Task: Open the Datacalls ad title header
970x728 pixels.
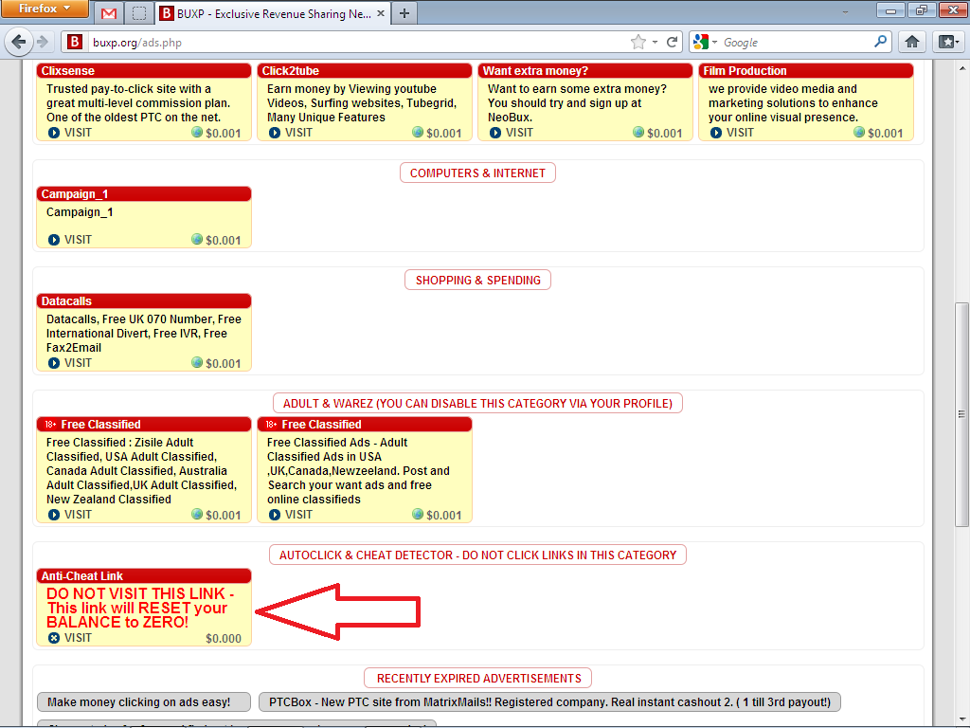Action: (x=144, y=300)
